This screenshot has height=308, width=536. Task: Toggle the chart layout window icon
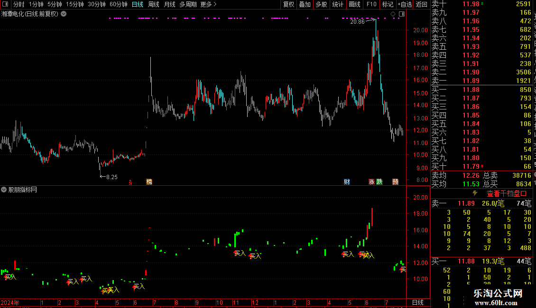(x=402, y=14)
